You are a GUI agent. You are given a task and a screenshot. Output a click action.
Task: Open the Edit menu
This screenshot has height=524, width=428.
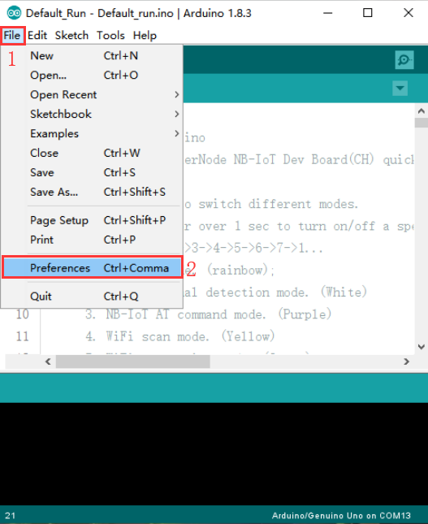tap(37, 36)
